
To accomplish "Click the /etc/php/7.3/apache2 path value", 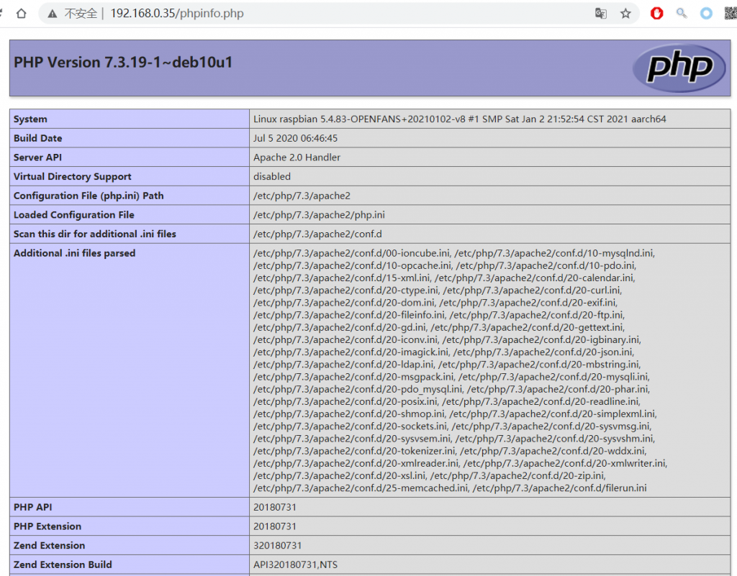I will tap(302, 196).
